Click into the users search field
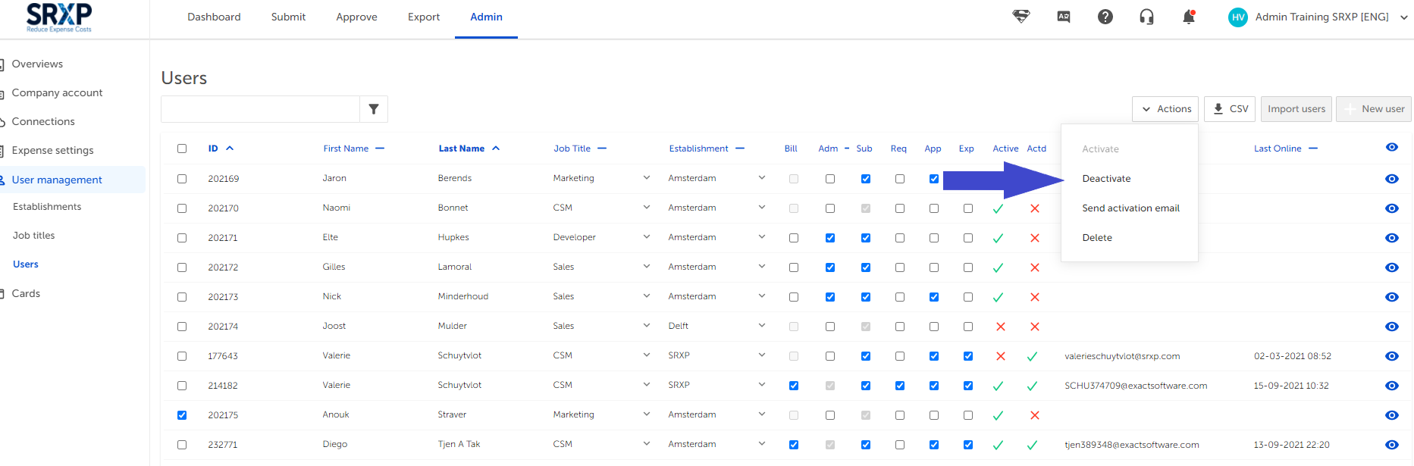Viewport: 1414px width, 466px height. [260, 109]
